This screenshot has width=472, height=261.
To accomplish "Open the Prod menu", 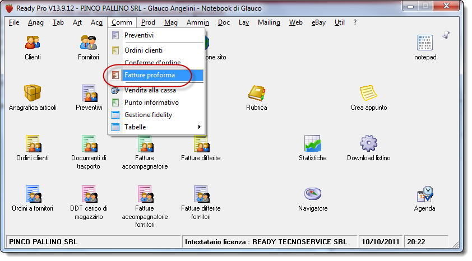I will pos(148,22).
